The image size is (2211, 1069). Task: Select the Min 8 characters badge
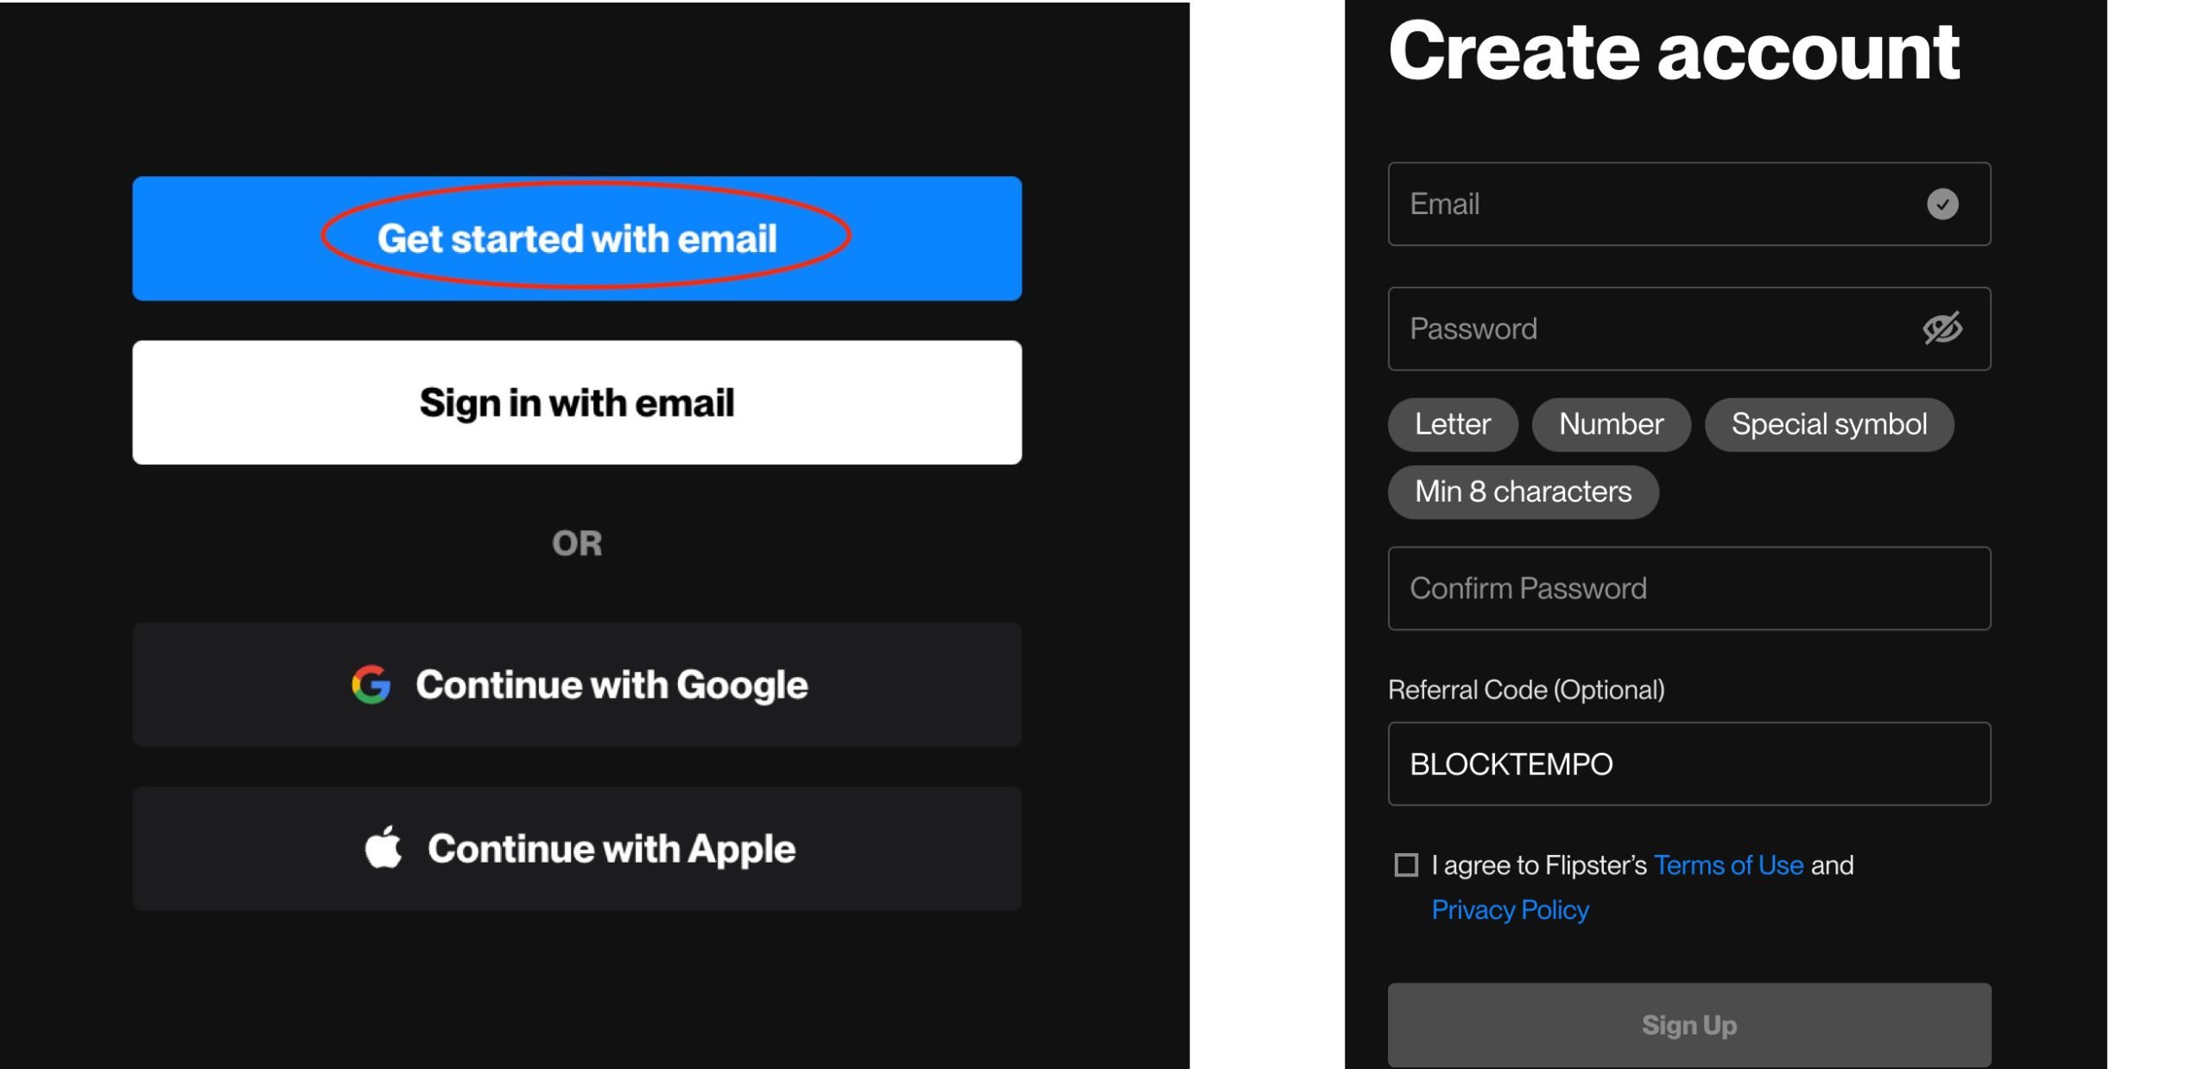(x=1523, y=490)
